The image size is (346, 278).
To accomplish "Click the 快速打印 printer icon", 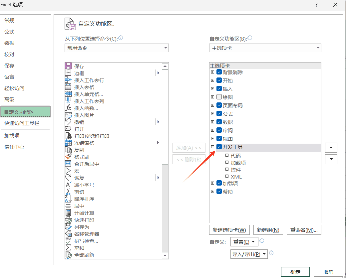I will (68, 219).
